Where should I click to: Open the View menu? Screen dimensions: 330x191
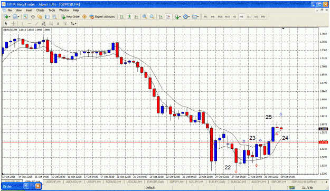[18, 10]
